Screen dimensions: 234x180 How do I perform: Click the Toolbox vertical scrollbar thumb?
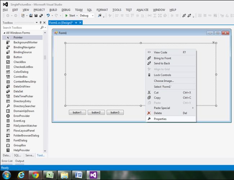pyautogui.click(x=45, y=57)
